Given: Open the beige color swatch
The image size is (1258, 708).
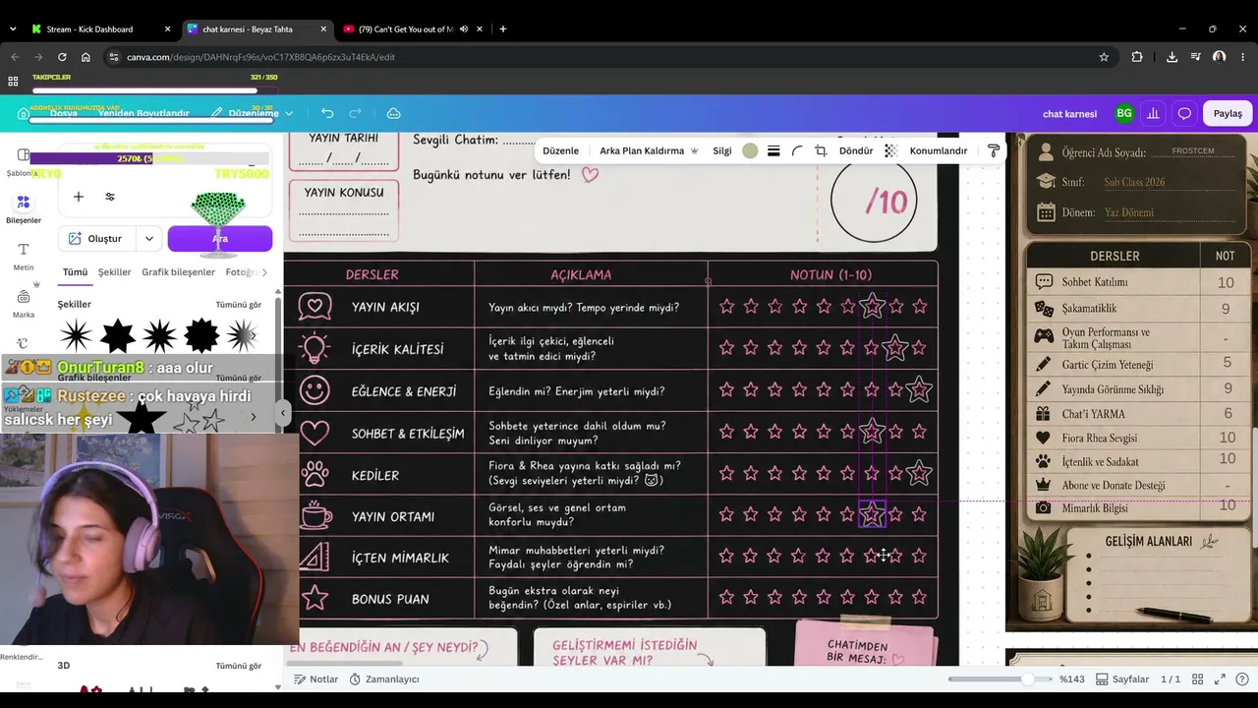Looking at the screenshot, I should [750, 150].
